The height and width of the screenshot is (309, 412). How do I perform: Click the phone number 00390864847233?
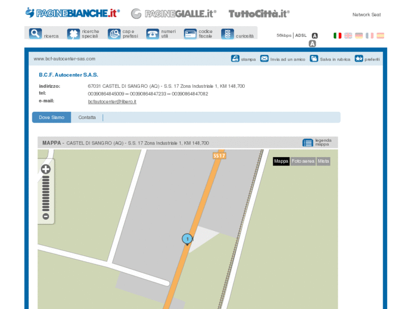(x=148, y=94)
